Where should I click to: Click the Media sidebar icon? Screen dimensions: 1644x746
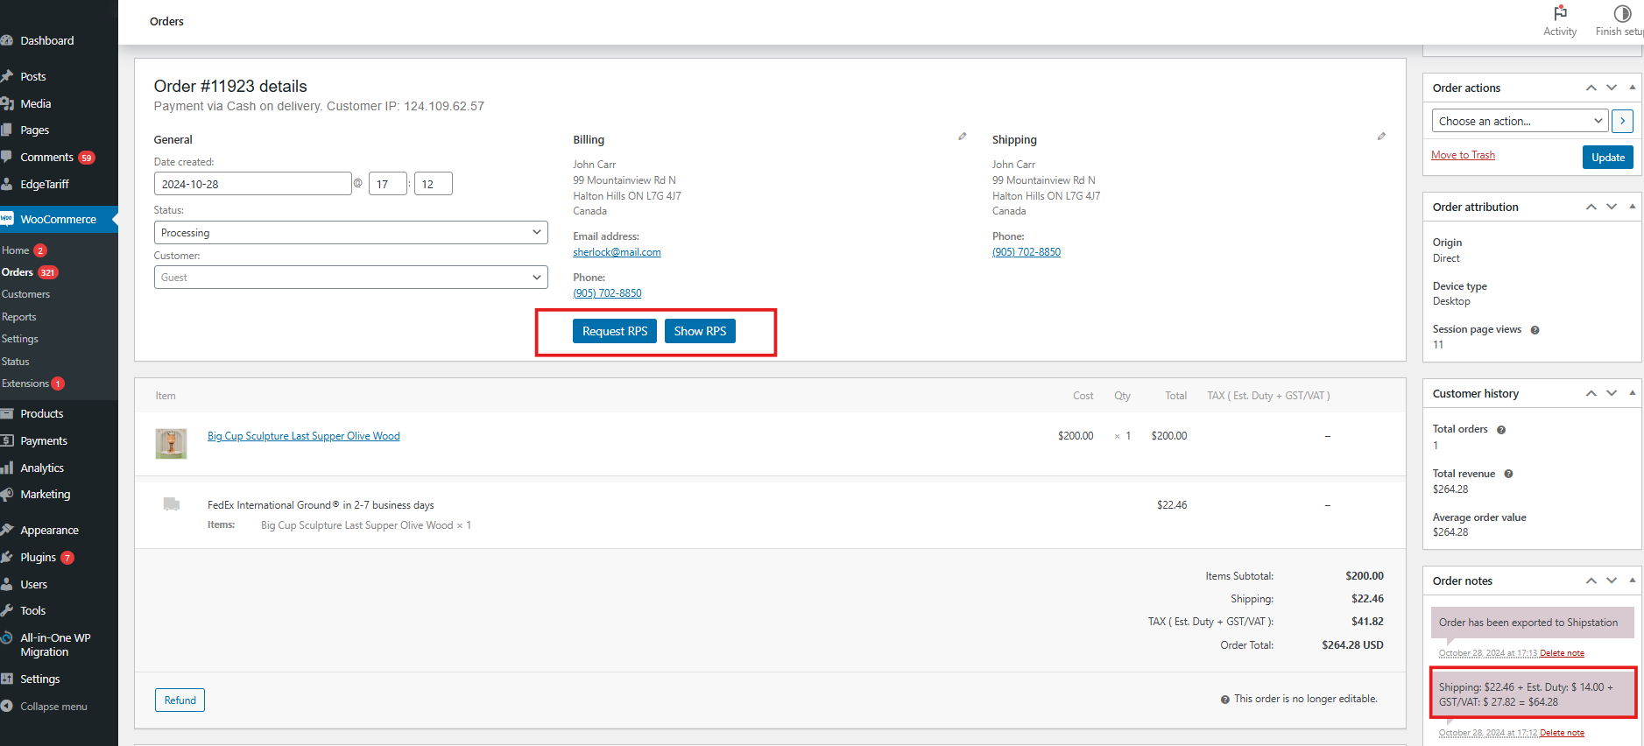coord(7,103)
